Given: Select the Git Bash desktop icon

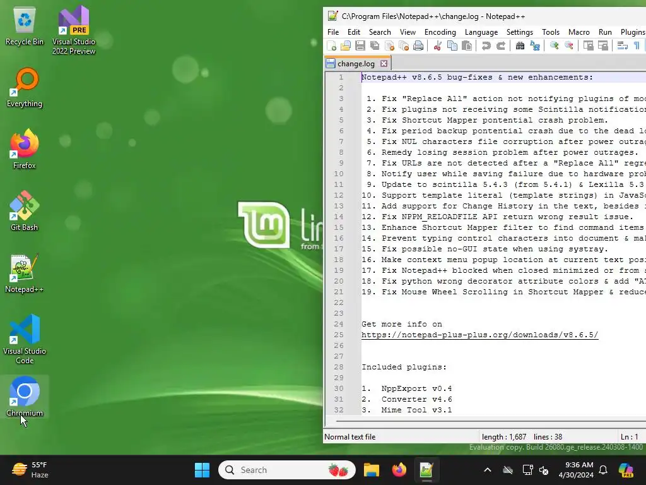Looking at the screenshot, I should (25, 211).
